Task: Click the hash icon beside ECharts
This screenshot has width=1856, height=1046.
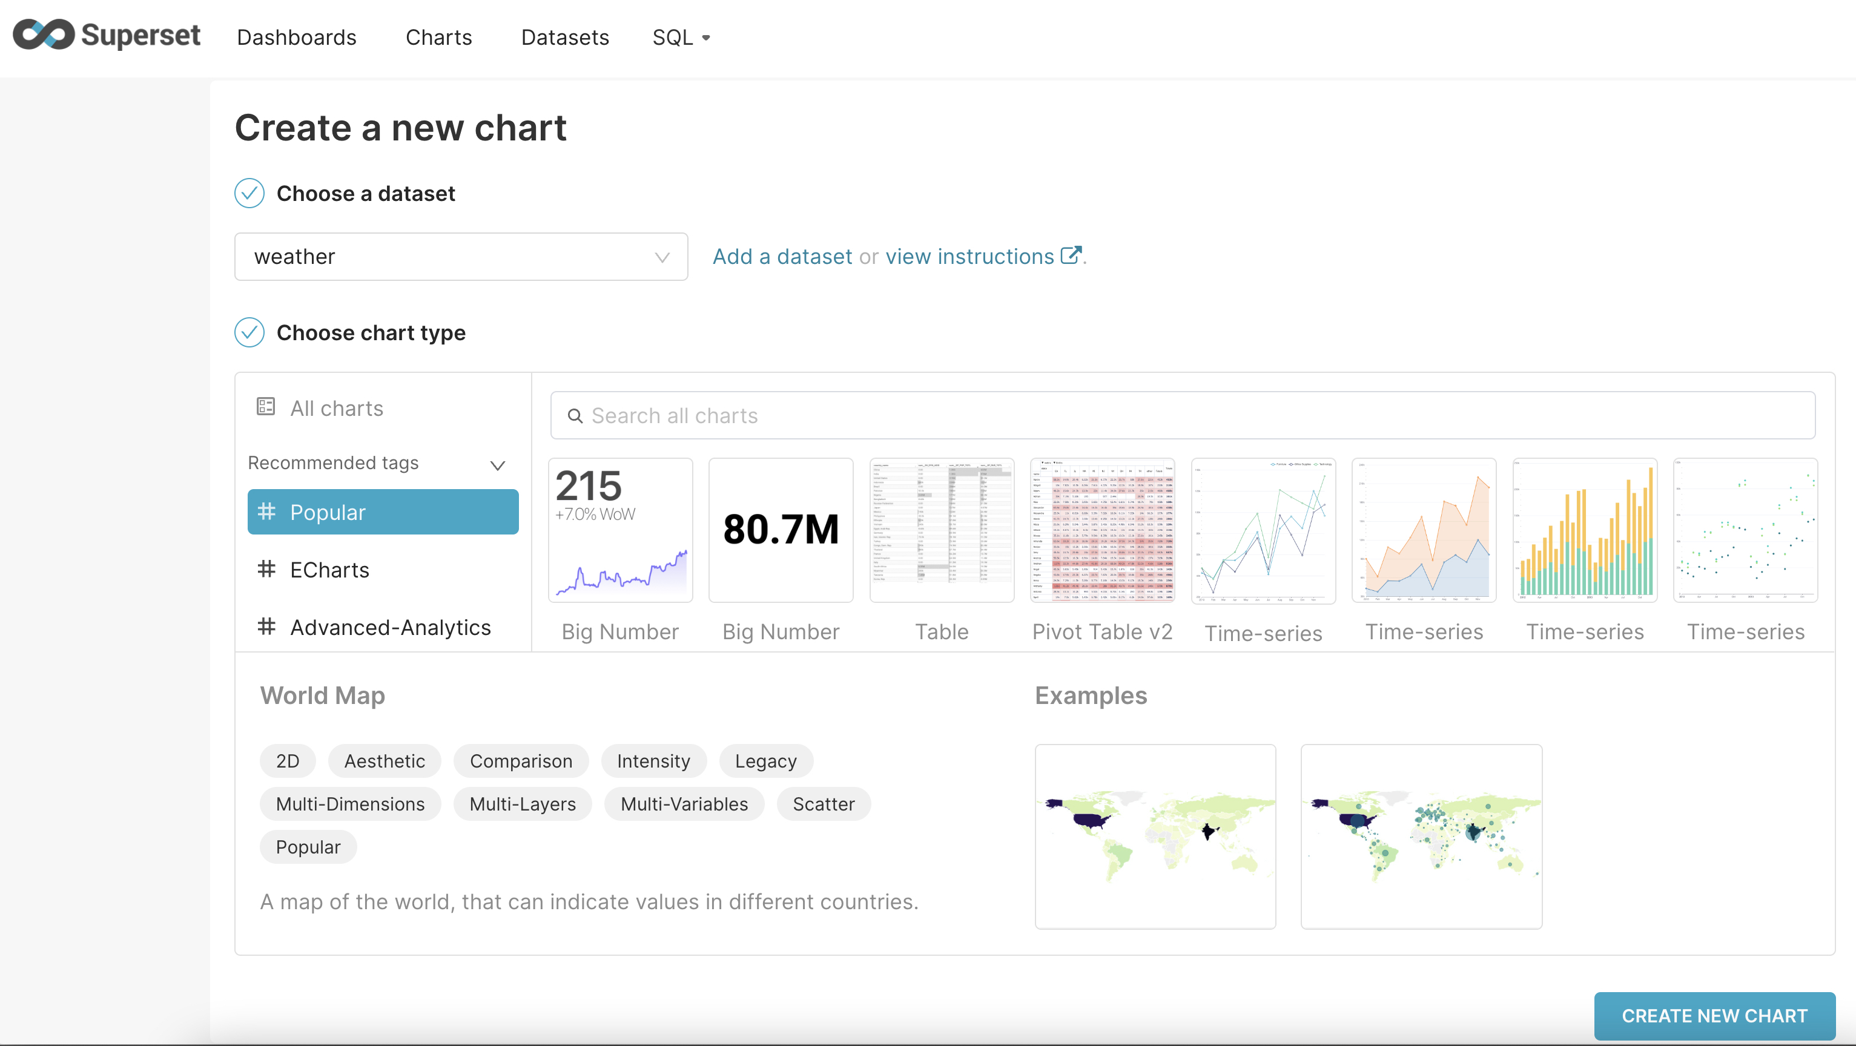Action: (x=266, y=569)
